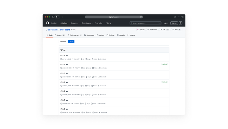228x129 pixels.
Task: Click the ellipsis button next to v1.3.6
Action: [67, 82]
